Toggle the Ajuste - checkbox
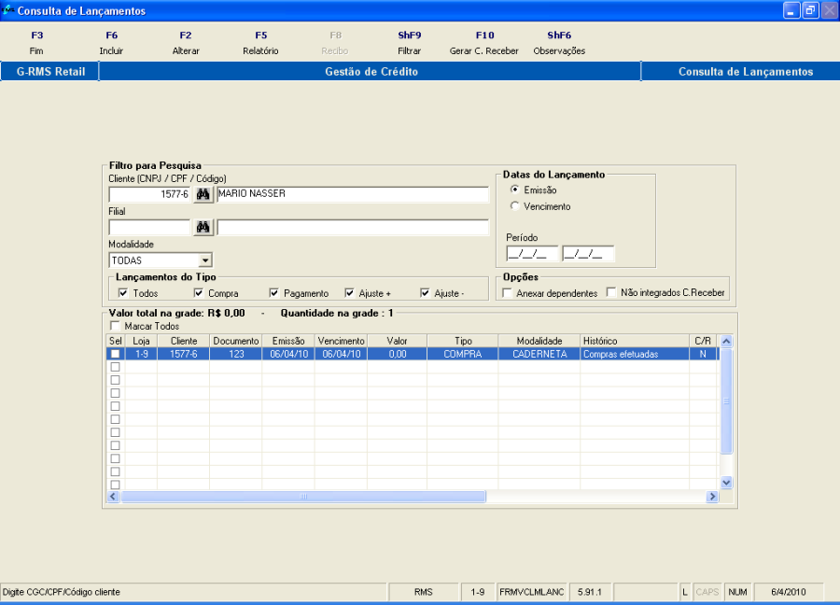 click(x=425, y=293)
